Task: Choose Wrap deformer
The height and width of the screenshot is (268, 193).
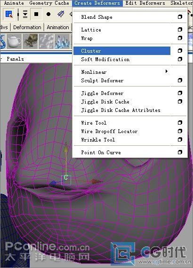Action: pyautogui.click(x=87, y=38)
